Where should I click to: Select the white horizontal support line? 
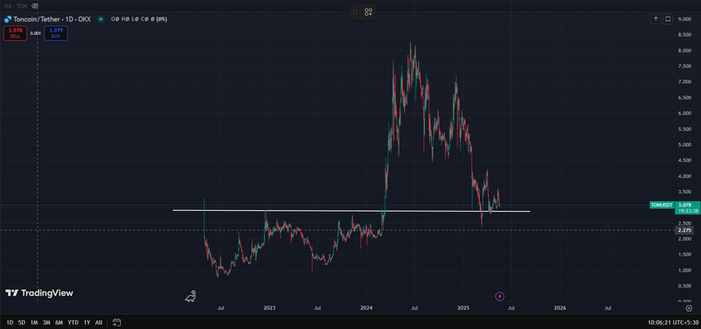(x=351, y=211)
